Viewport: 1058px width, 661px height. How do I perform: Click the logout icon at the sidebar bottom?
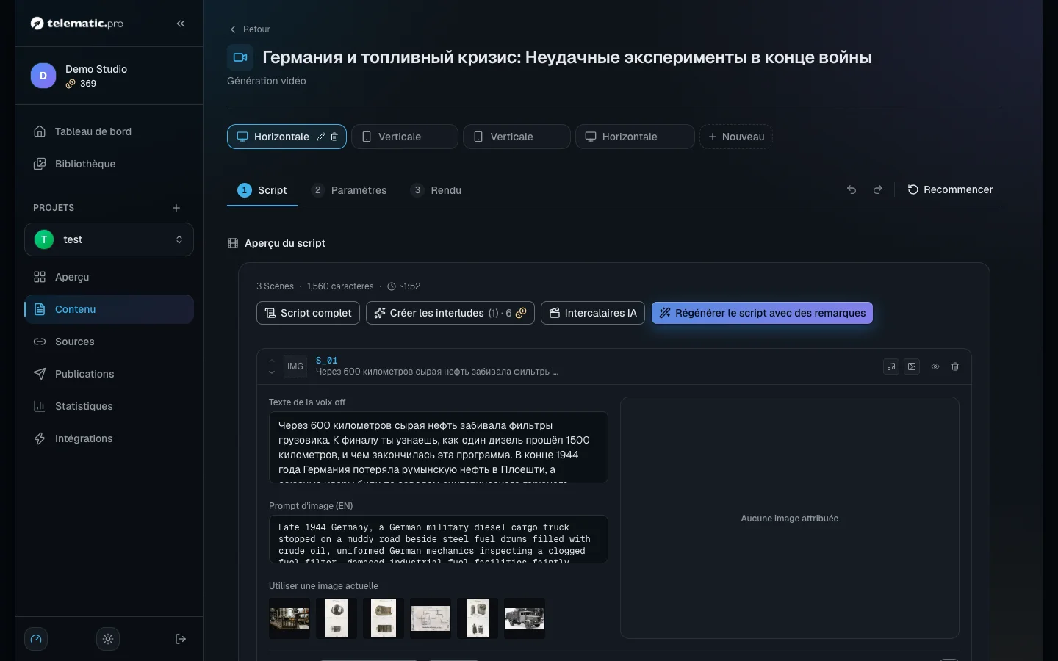(x=181, y=639)
